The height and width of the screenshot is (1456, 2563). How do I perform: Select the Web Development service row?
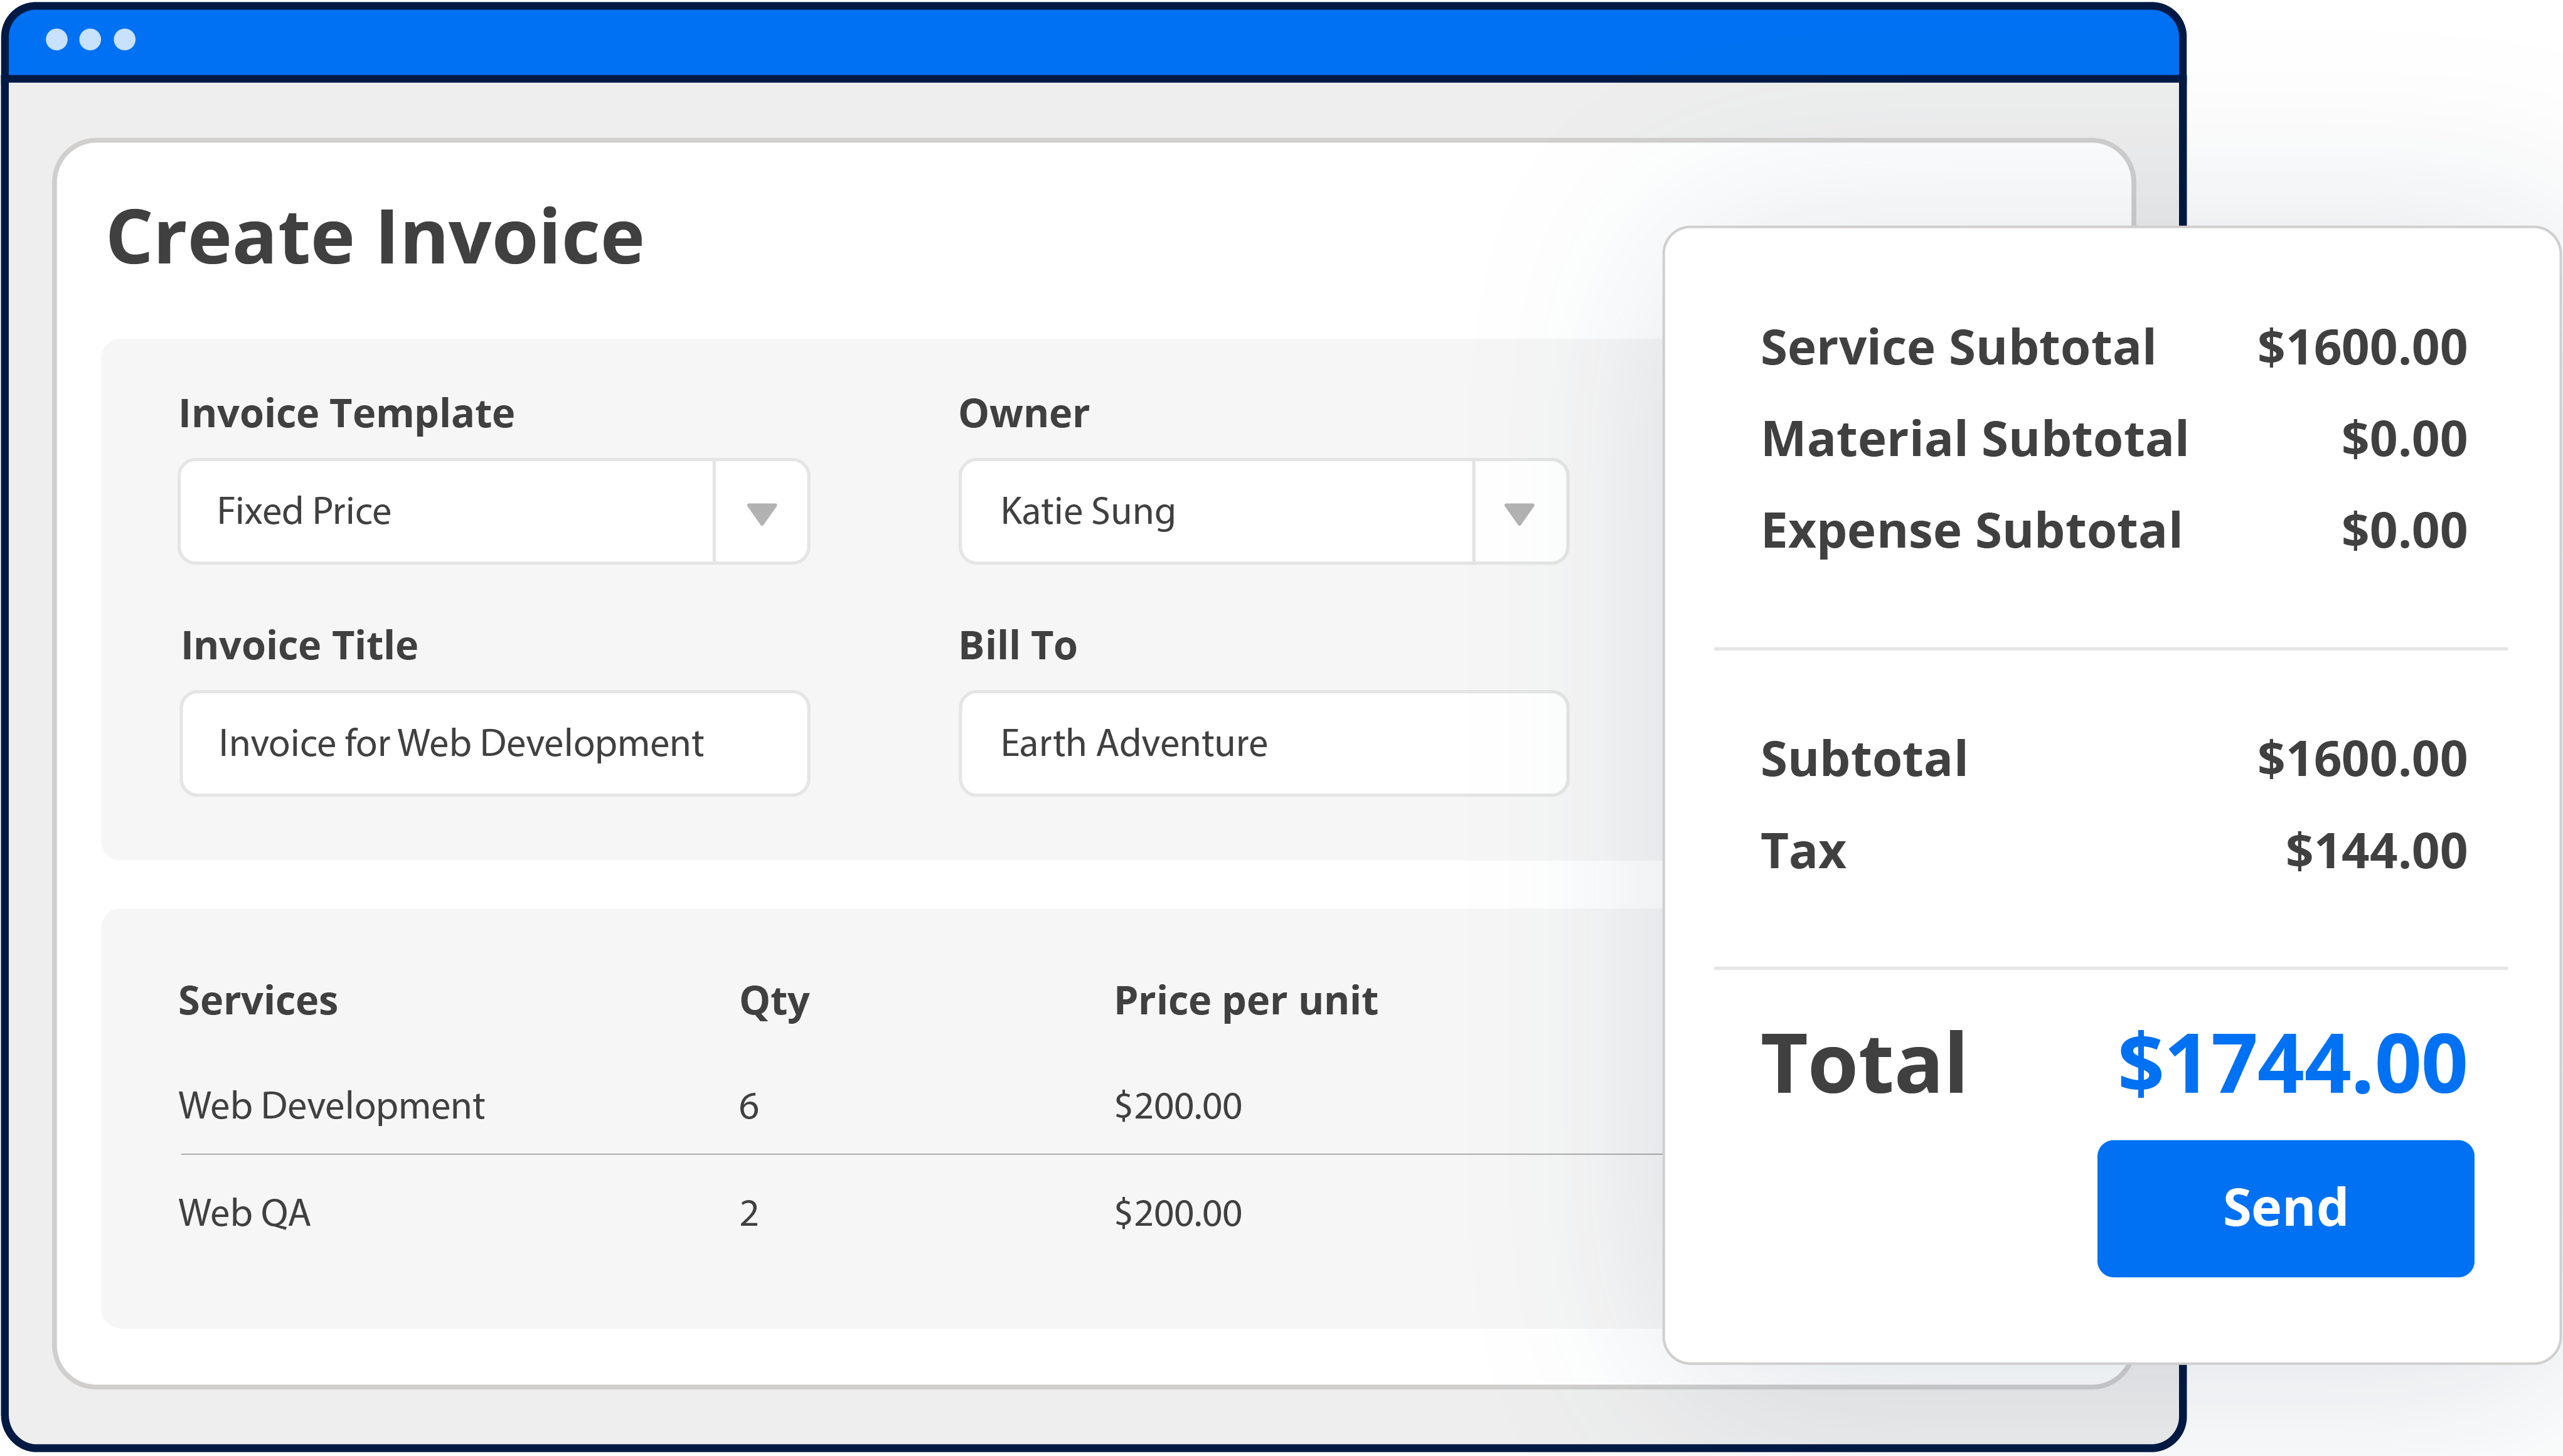point(331,1106)
